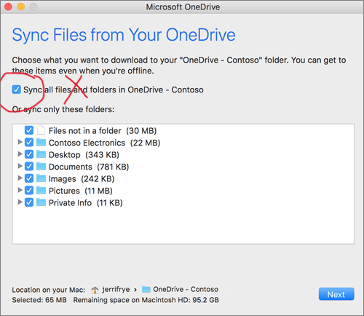Click the Pictures folder icon
Screen dimensions: 364x316
click(x=41, y=190)
